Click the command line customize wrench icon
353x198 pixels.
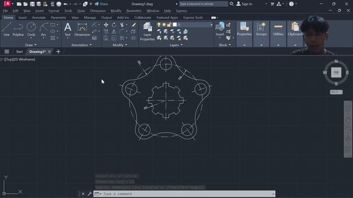click(x=89, y=194)
